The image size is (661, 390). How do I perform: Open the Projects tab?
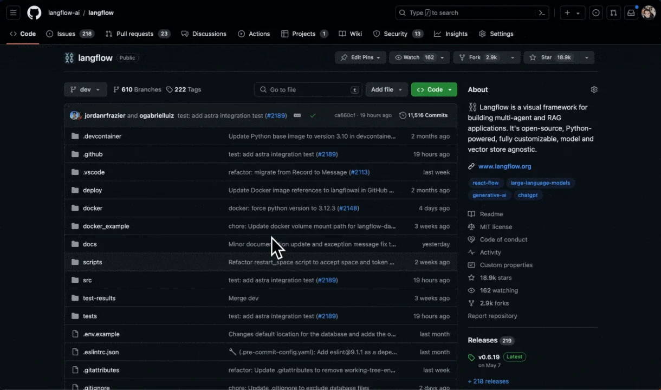tap(304, 34)
